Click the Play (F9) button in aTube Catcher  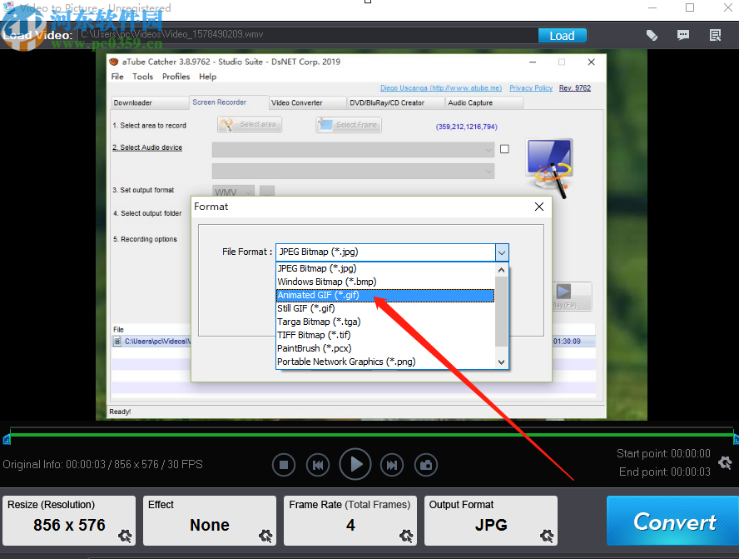tap(571, 297)
